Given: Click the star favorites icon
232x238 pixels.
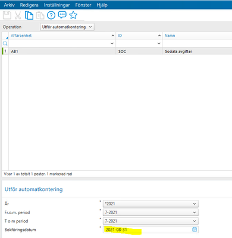Looking at the screenshot, I should click(73, 15).
